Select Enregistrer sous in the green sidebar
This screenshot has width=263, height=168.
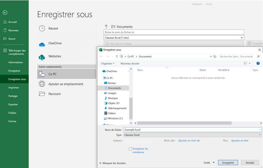click(x=14, y=79)
